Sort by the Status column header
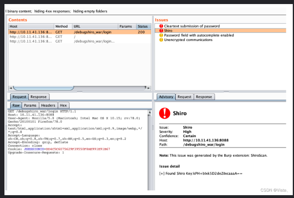The height and width of the screenshot is (198, 294). [x=143, y=26]
